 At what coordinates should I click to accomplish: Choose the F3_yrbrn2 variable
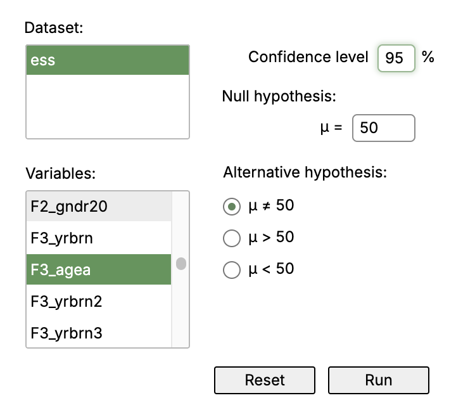click(x=99, y=301)
